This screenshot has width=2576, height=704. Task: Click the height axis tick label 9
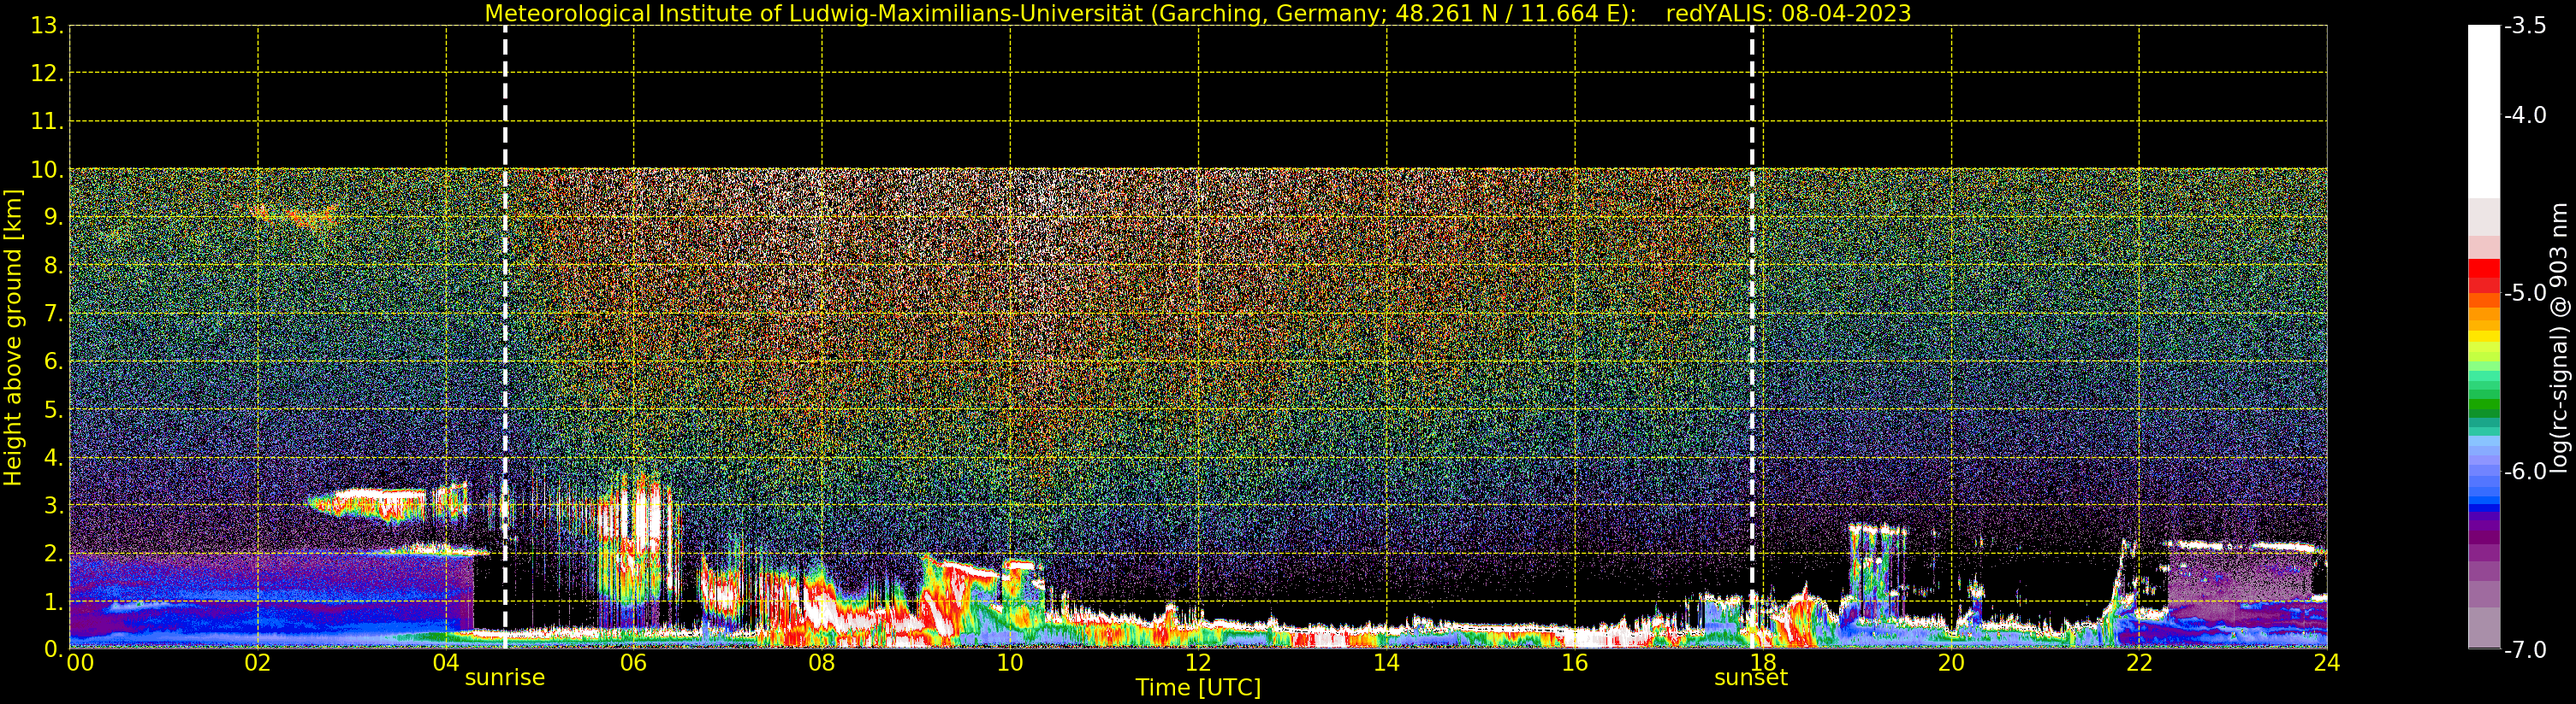53,218
